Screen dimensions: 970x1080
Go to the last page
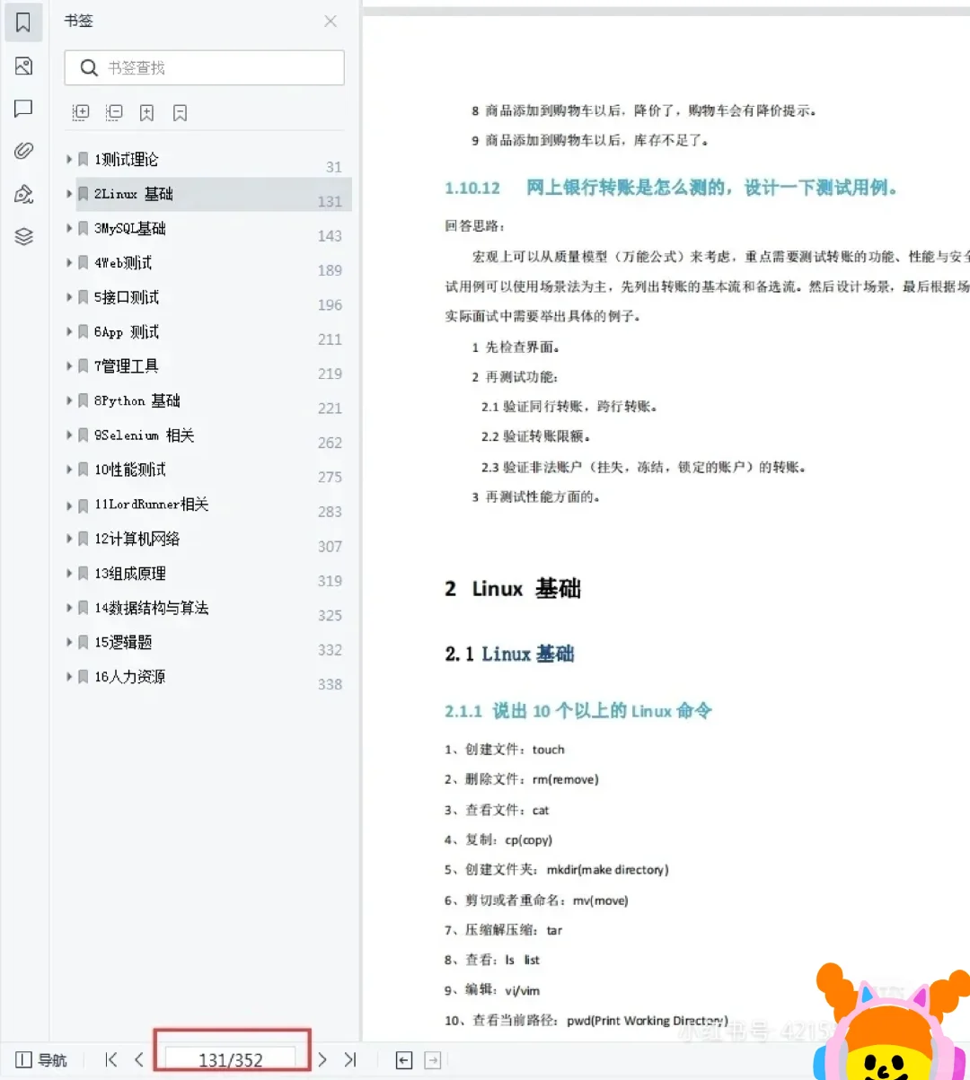click(x=350, y=1060)
